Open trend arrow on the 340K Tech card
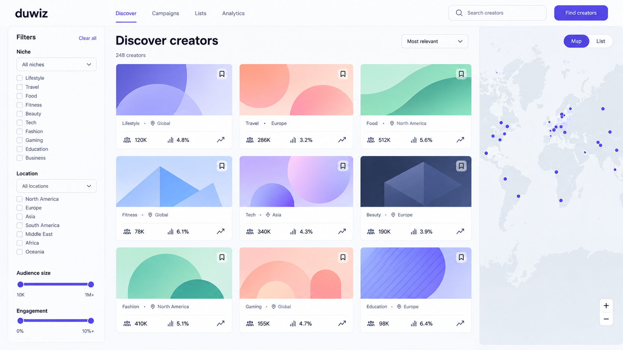623x350 pixels. tap(342, 231)
